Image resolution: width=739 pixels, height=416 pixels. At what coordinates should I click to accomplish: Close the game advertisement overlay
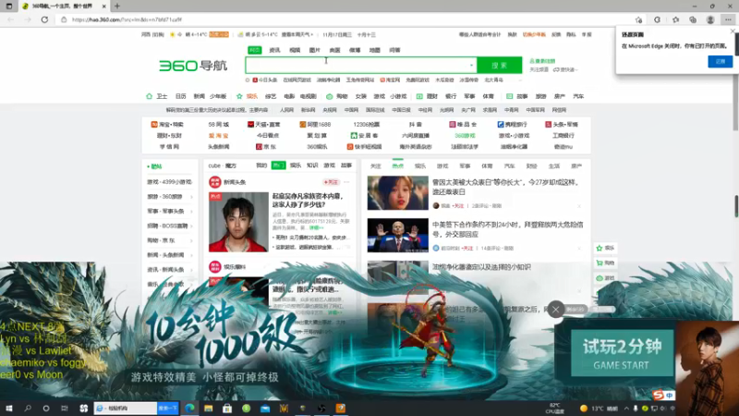tap(556, 310)
